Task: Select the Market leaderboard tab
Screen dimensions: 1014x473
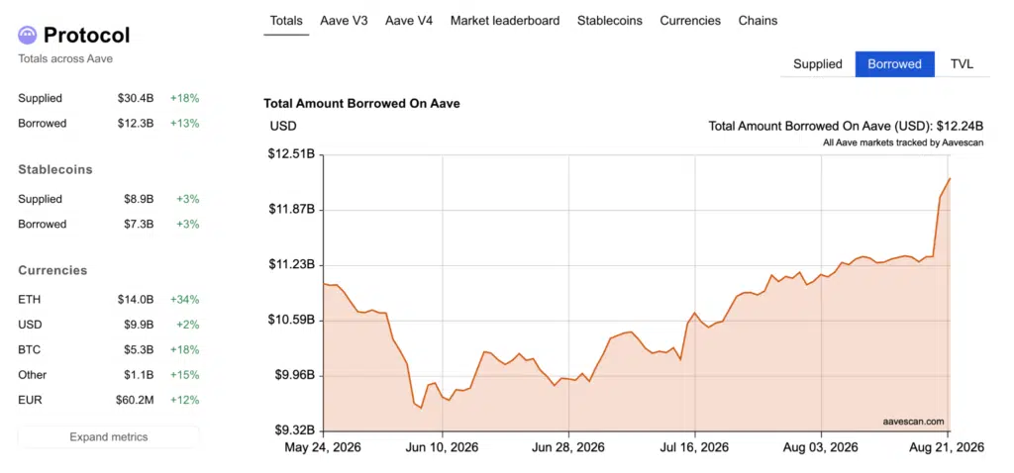Action: pos(505,21)
